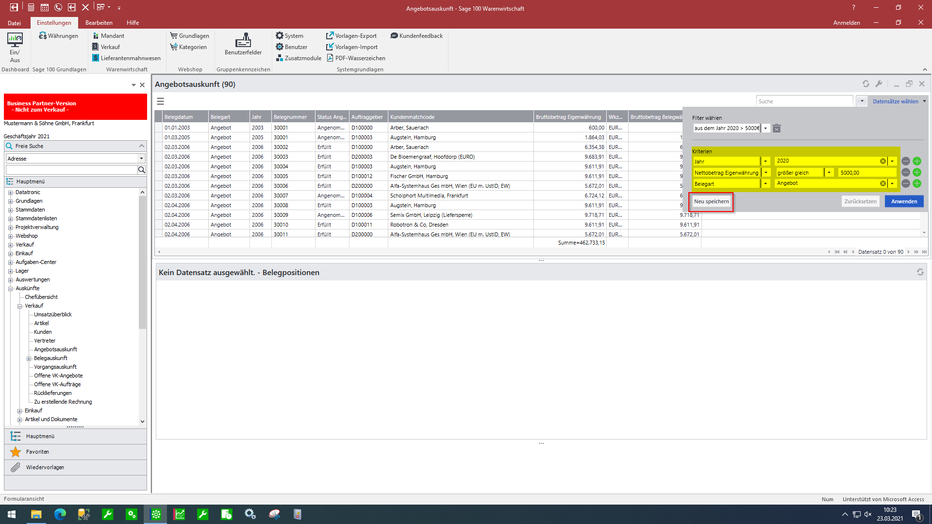Viewport: 932px width, 524px height.
Task: Click the 5000,00 value field
Action: click(x=867, y=172)
